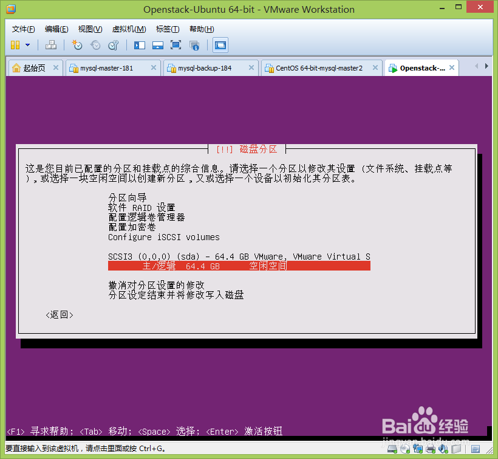The width and height of the screenshot is (498, 459).
Task: Switch to the 起始页 tab
Action: (35, 68)
